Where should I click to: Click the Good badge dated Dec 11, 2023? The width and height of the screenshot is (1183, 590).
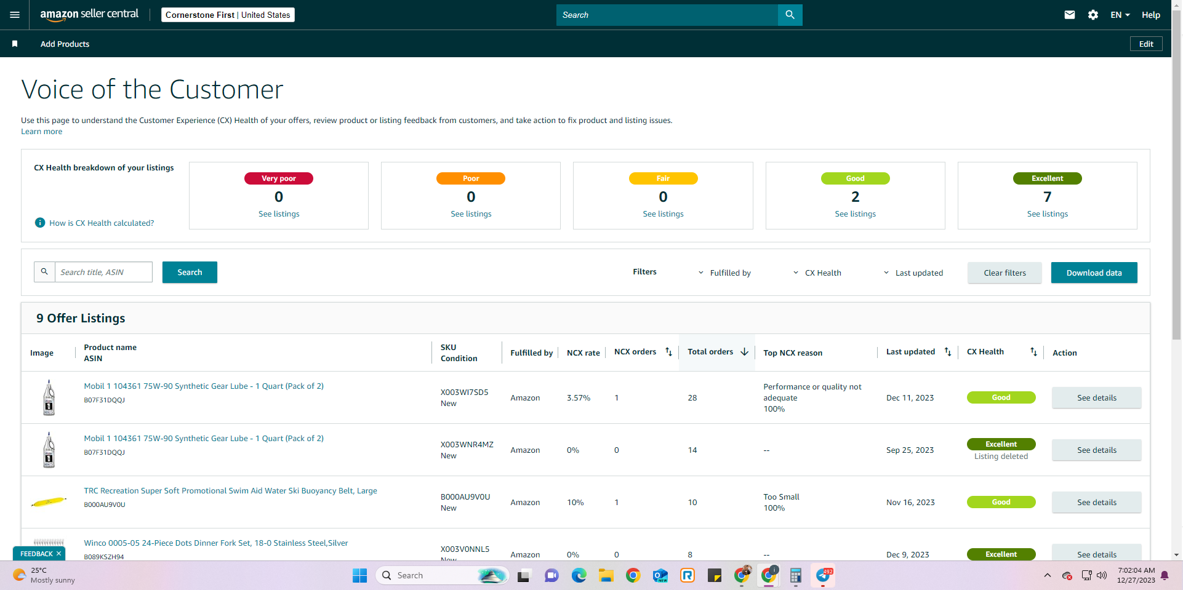click(x=1001, y=397)
